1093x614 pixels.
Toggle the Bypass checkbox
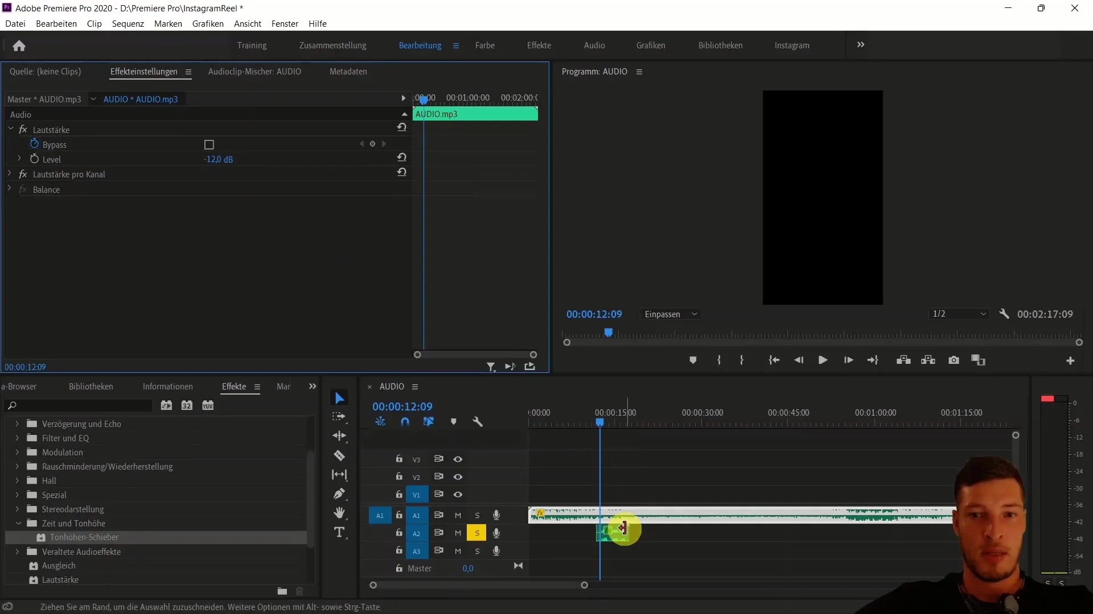209,145
